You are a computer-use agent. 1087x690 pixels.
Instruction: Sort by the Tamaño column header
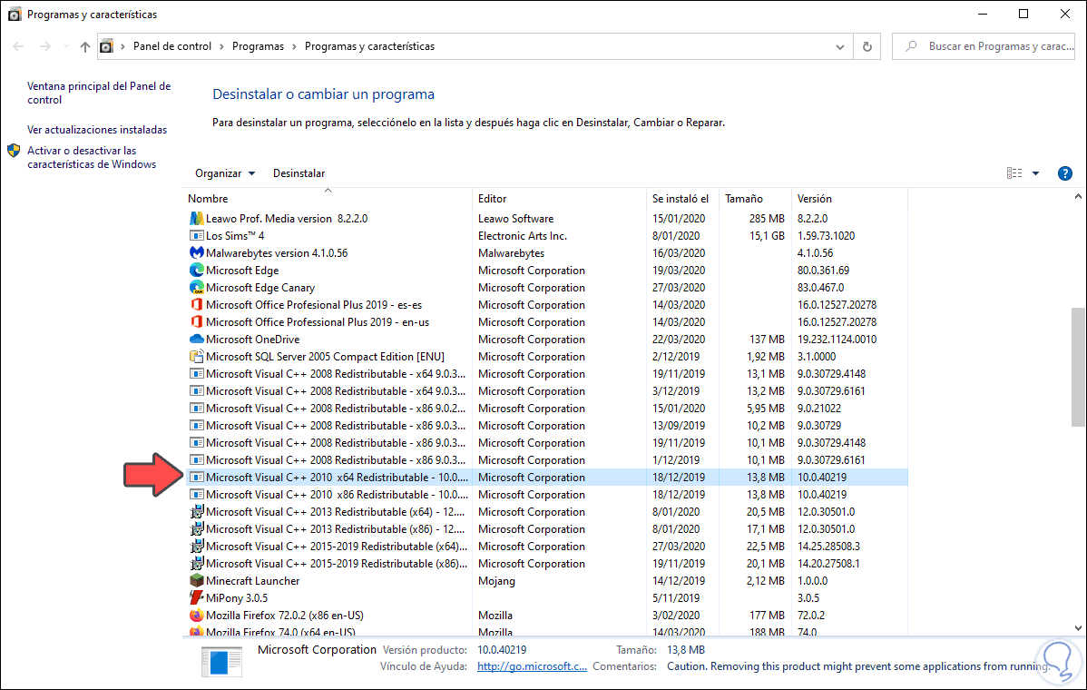tap(755, 198)
